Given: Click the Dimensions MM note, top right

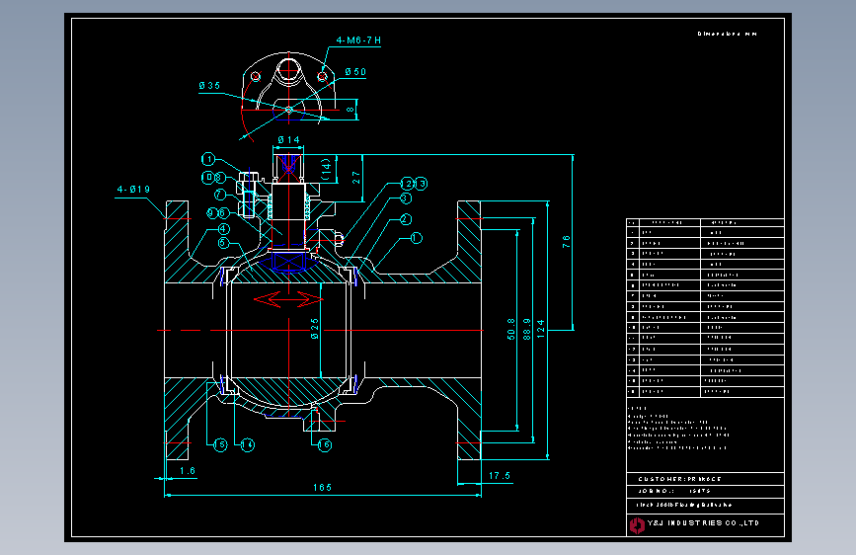Looking at the screenshot, I should (x=728, y=34).
